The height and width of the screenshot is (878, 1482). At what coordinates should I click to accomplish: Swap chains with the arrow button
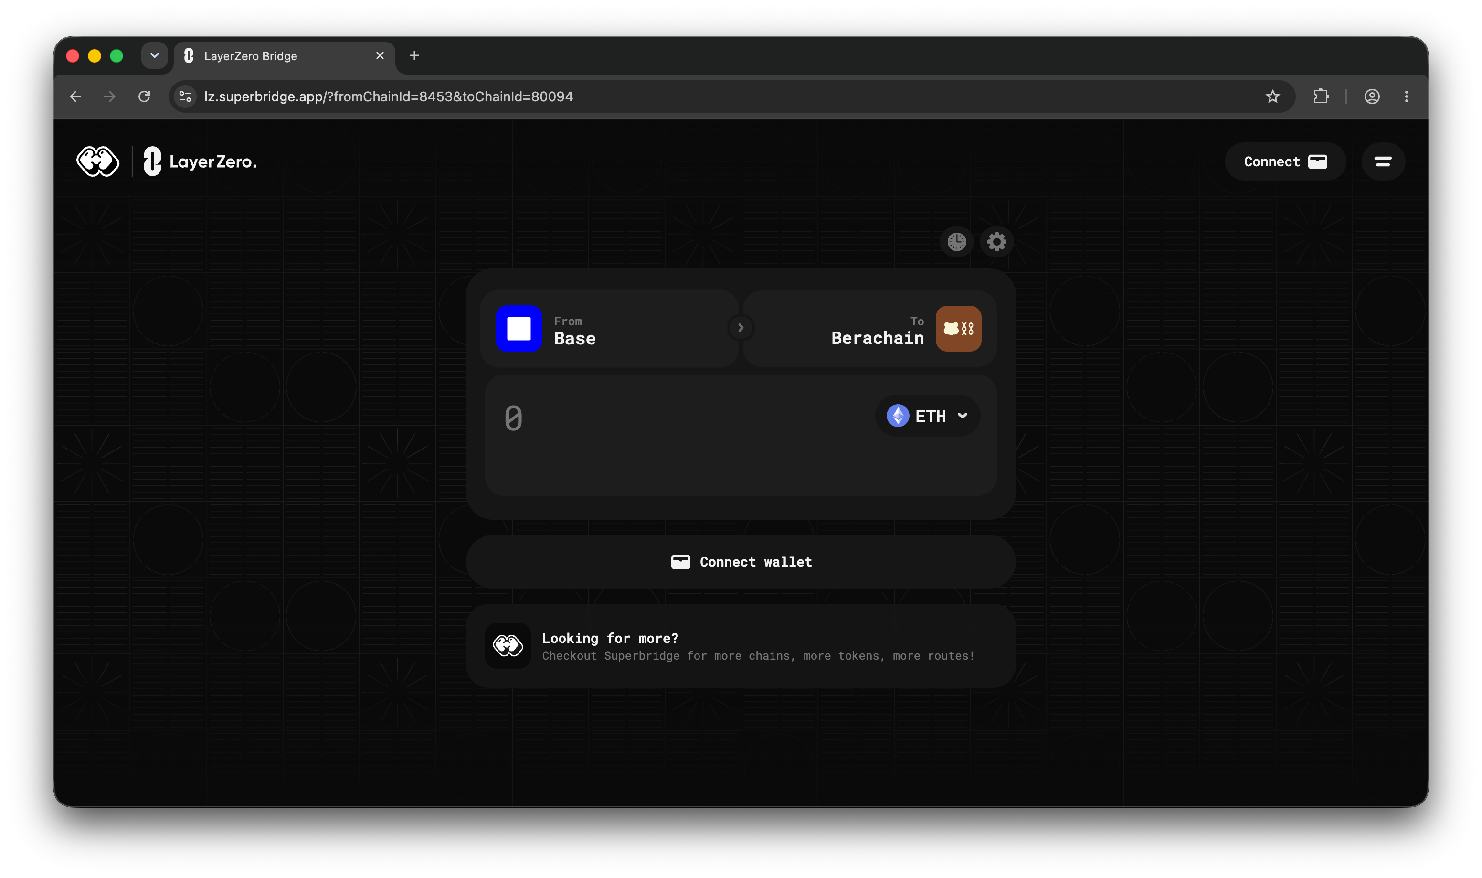coord(740,328)
